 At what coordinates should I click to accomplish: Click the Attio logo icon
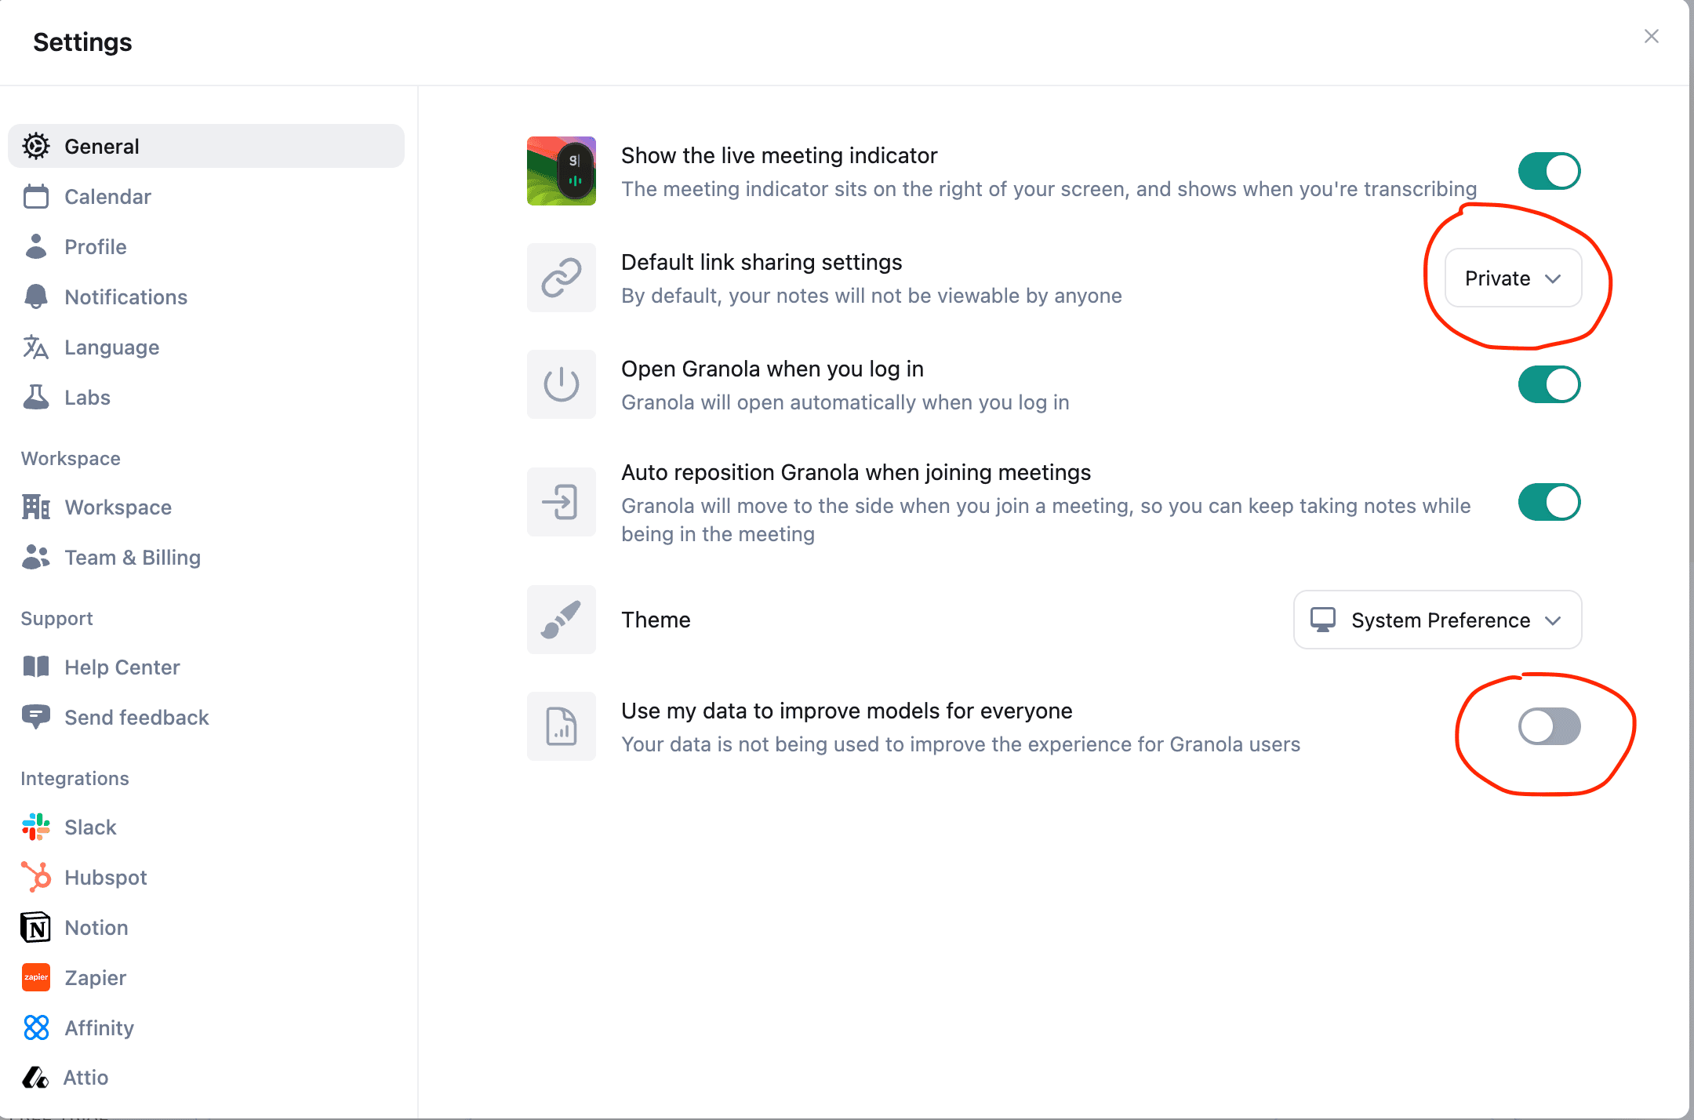36,1078
